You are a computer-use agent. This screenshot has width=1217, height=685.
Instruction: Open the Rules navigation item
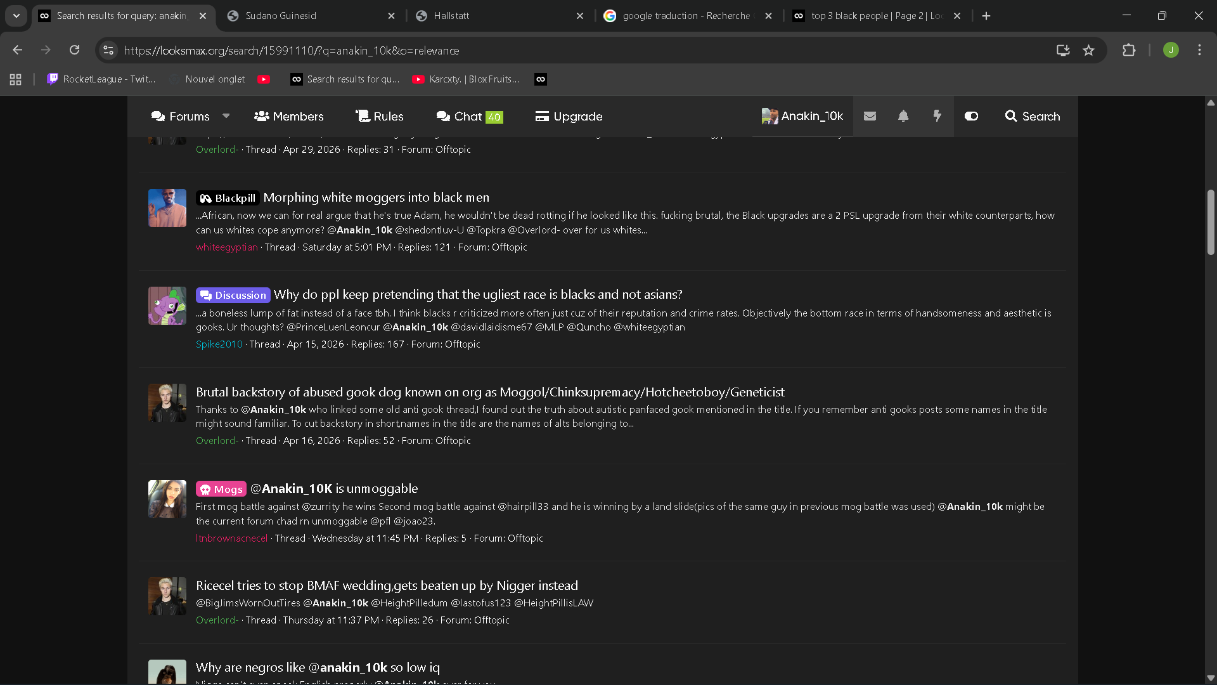point(379,116)
